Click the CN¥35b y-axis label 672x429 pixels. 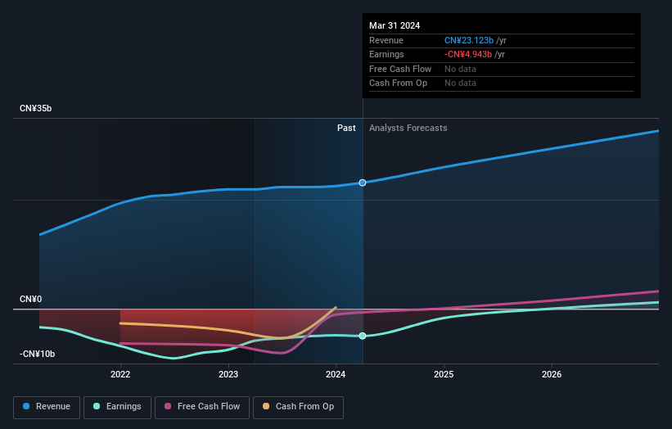[x=35, y=108]
